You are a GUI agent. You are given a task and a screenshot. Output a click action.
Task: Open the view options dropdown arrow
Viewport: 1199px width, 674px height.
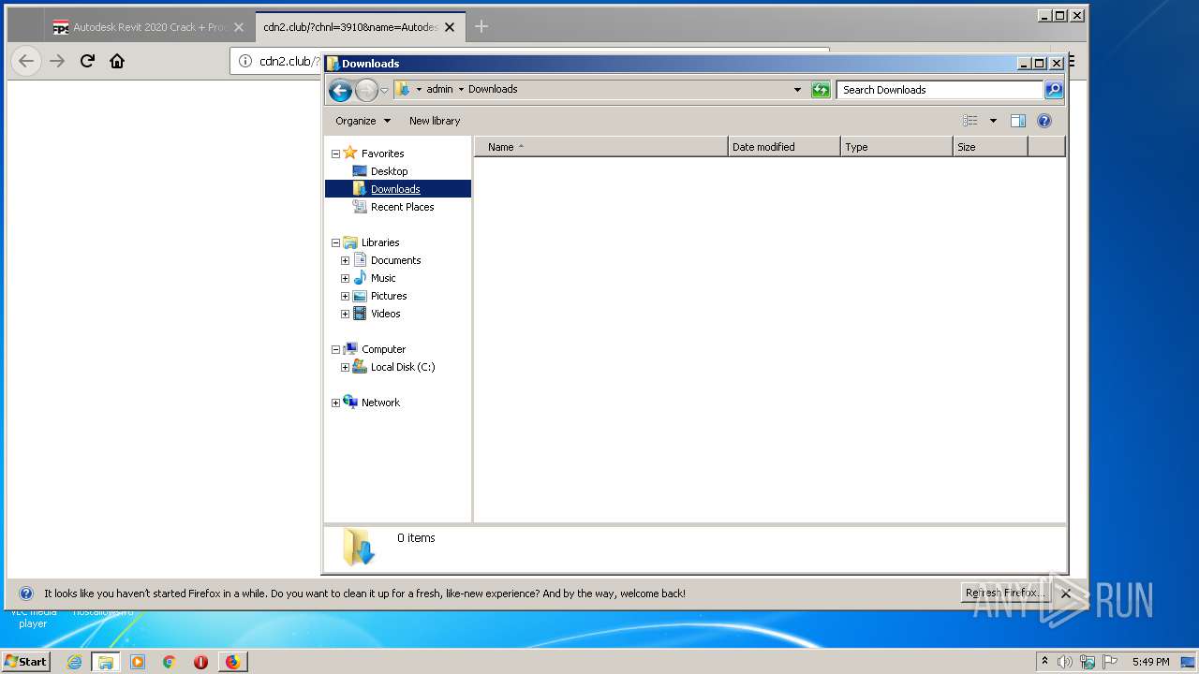993,121
